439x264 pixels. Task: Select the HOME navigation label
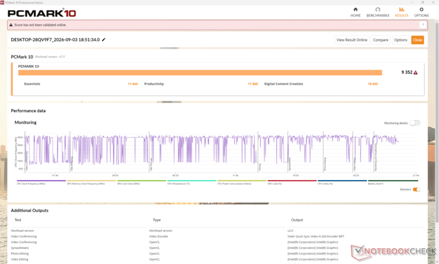pos(355,15)
